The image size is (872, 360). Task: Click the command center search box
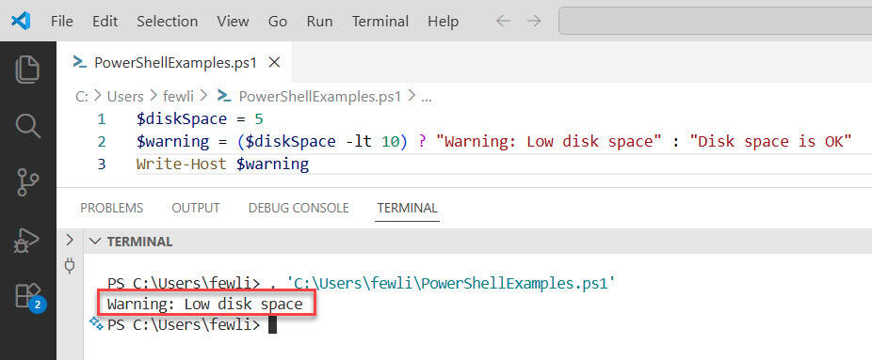715,21
